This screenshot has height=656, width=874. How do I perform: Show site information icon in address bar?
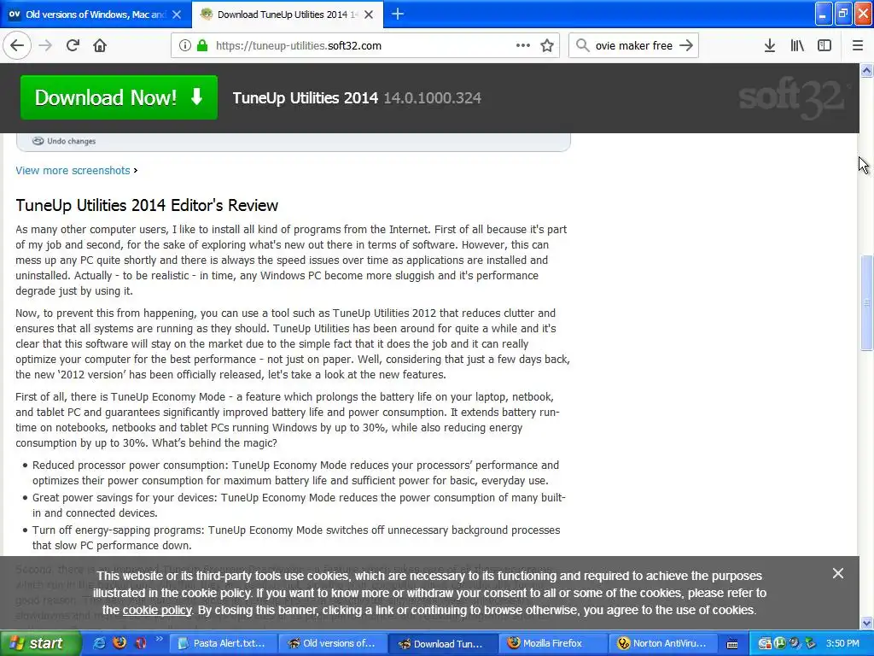185,46
